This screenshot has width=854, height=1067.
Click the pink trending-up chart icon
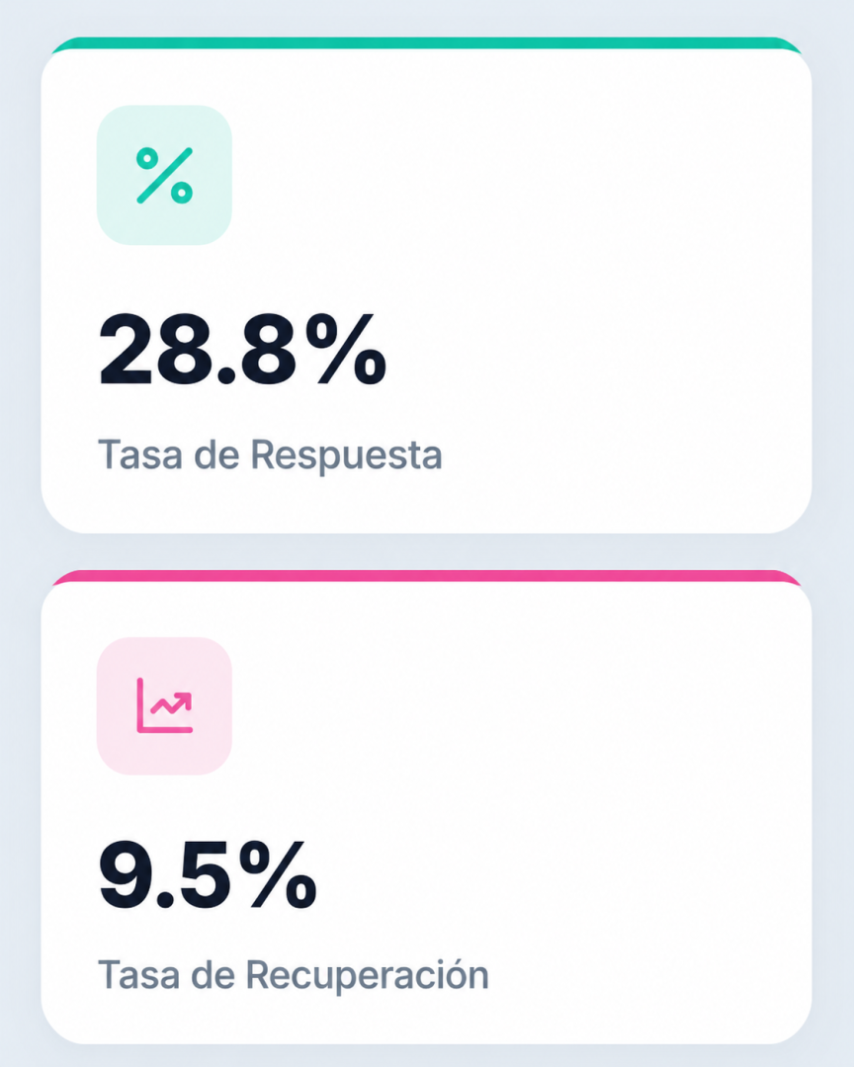point(165,705)
